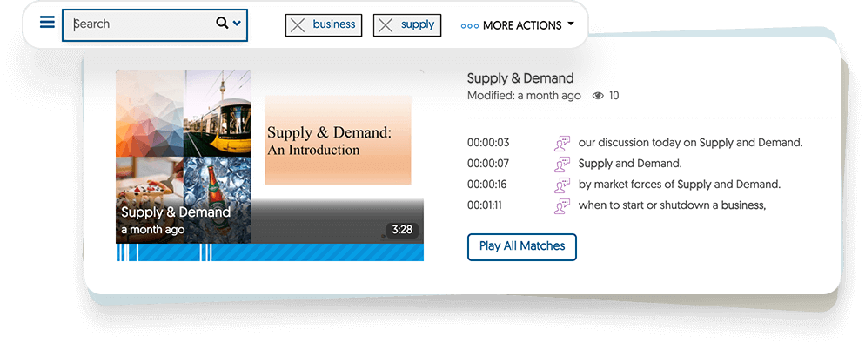Click caption icon for 00:00:16 match
The height and width of the screenshot is (343, 865).
(x=562, y=185)
